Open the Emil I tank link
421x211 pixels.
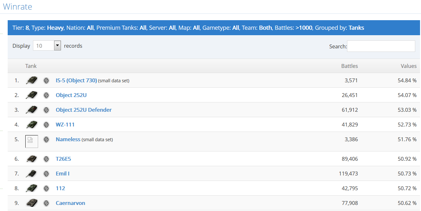(x=62, y=174)
